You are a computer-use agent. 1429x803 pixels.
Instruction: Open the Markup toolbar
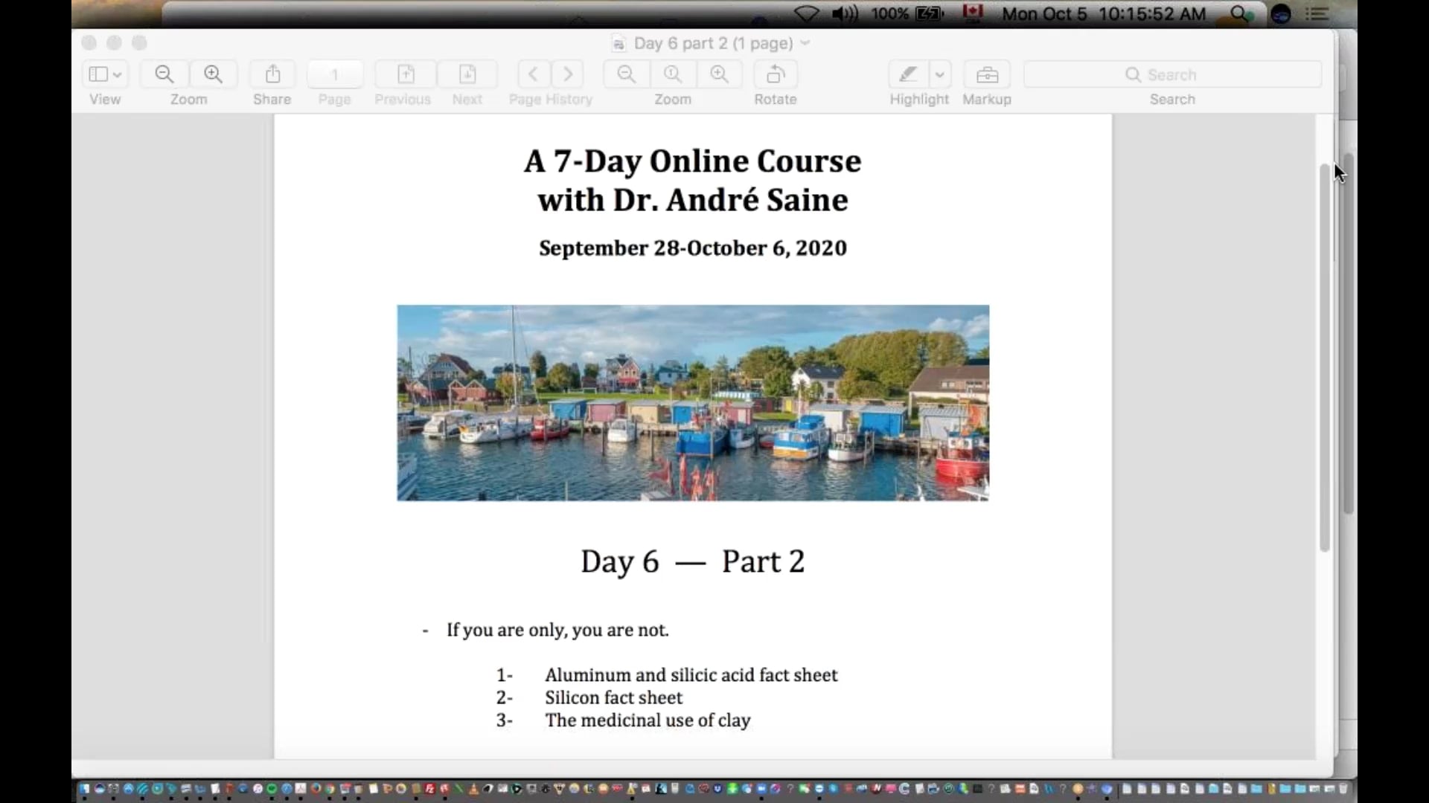(x=986, y=74)
